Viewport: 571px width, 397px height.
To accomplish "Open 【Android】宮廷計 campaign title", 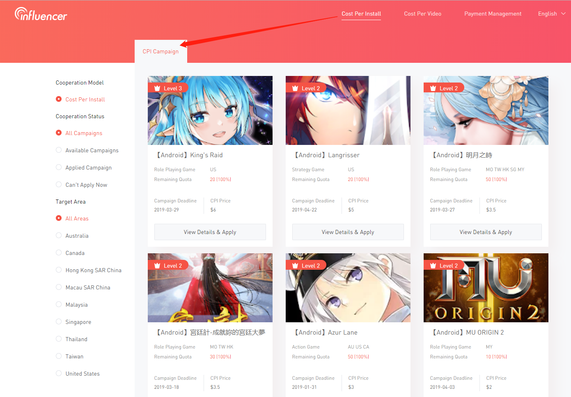I will point(210,332).
